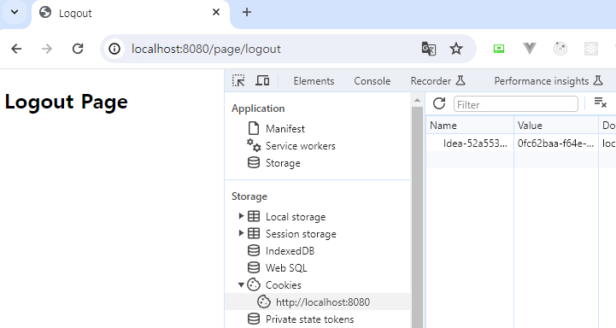Select the Cookies item
This screenshot has height=328, width=616.
(284, 284)
